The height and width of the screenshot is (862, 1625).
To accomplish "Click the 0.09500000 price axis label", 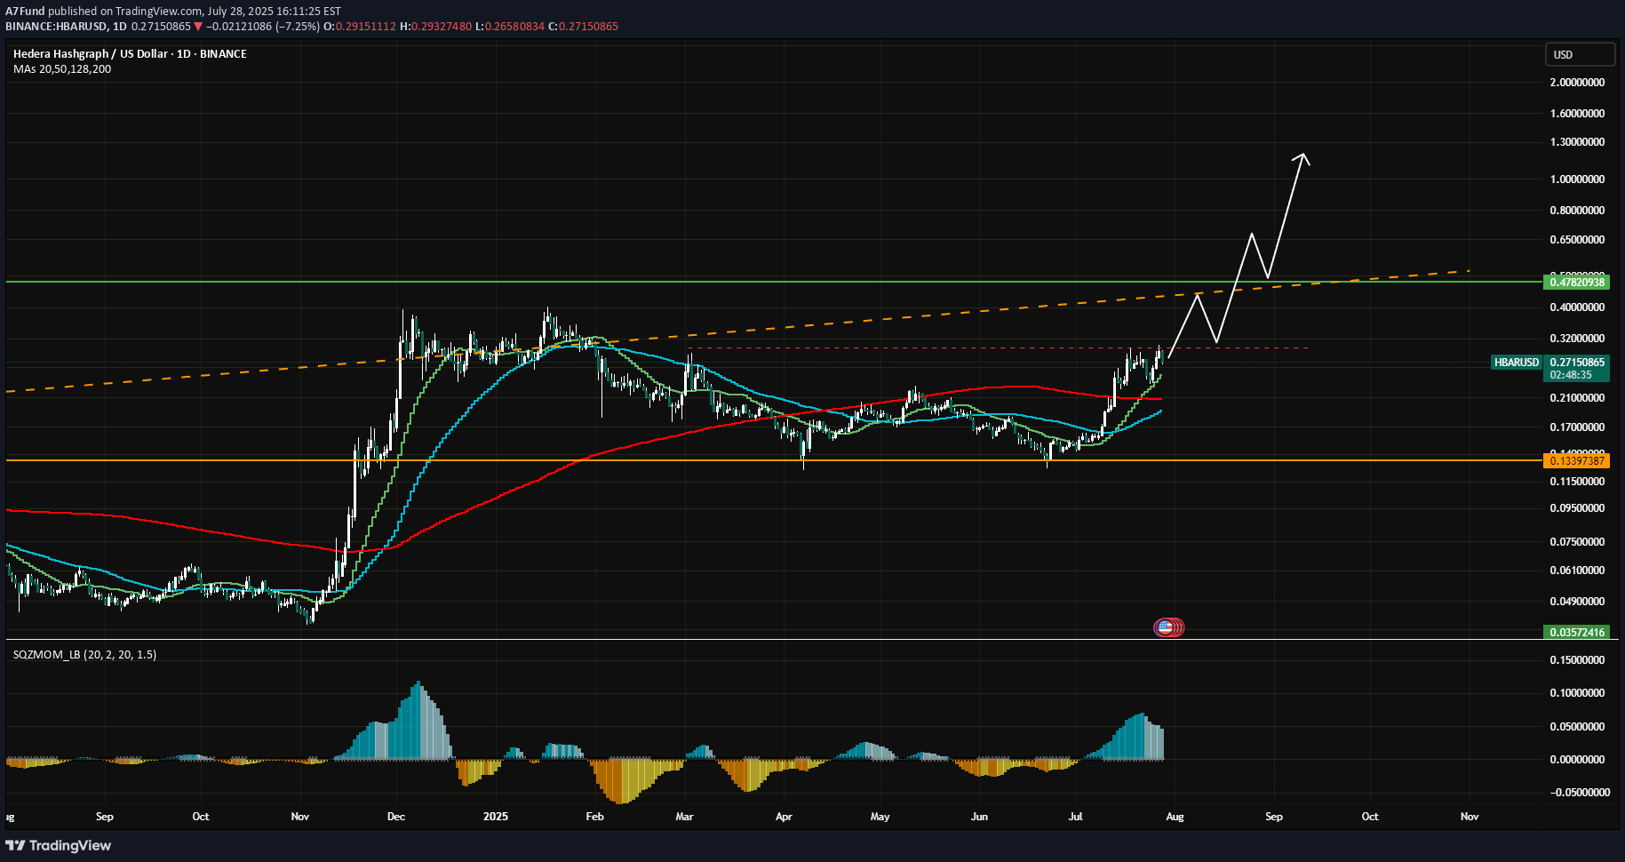I will point(1577,507).
